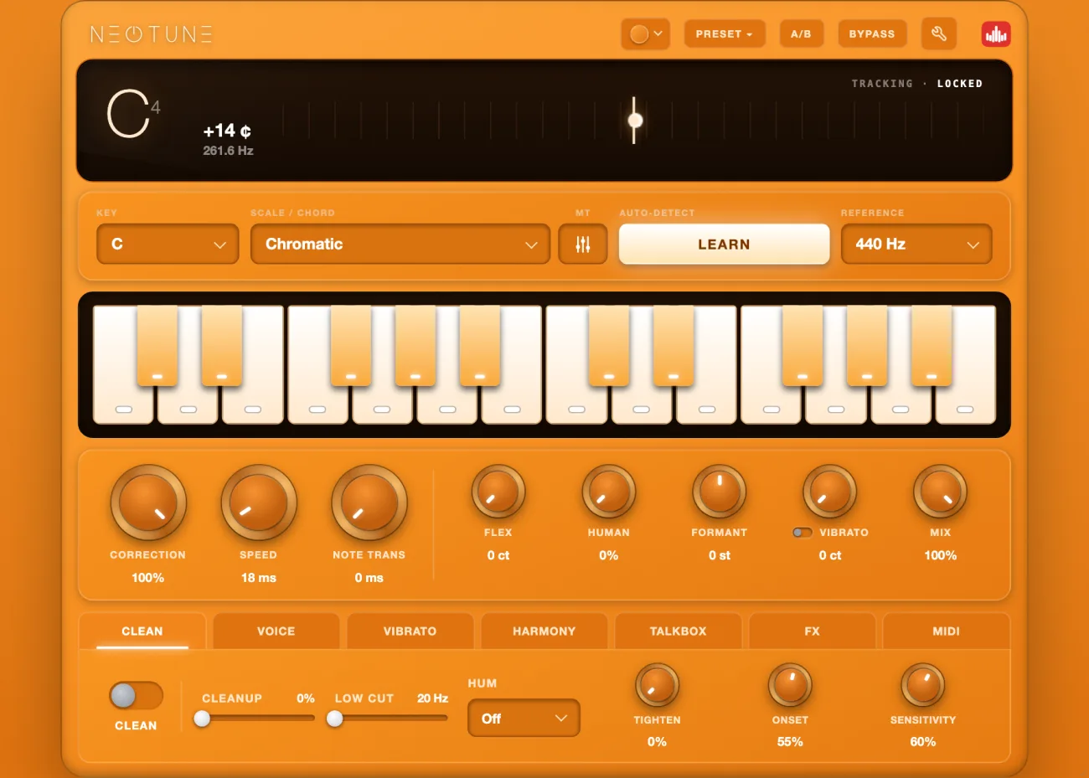Click the Note Trans knob
The image size is (1089, 778).
tap(369, 502)
